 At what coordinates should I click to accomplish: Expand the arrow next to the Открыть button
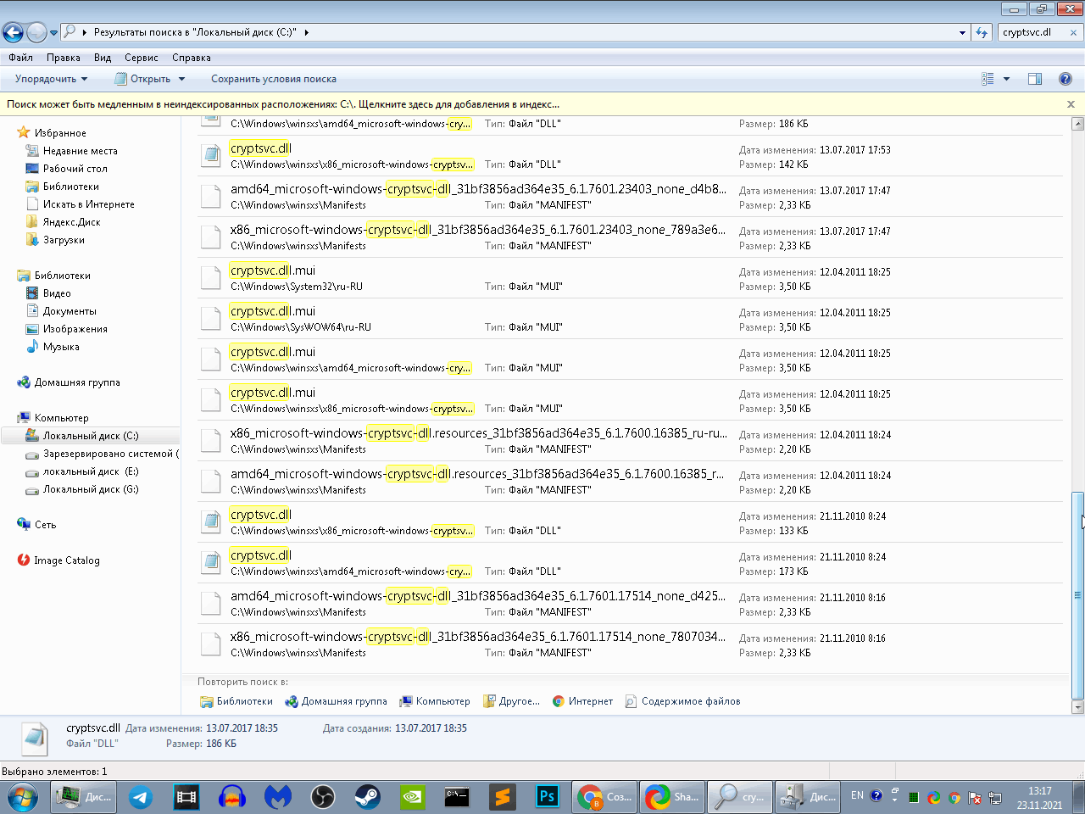click(x=181, y=79)
